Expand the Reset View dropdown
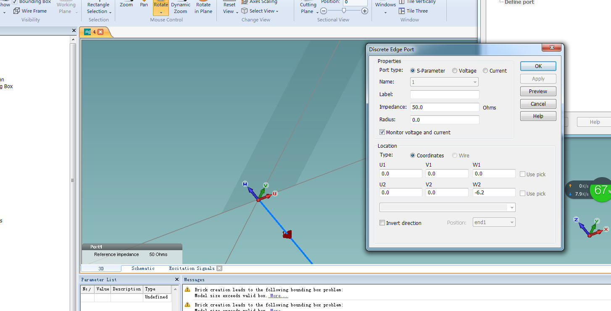 point(237,12)
